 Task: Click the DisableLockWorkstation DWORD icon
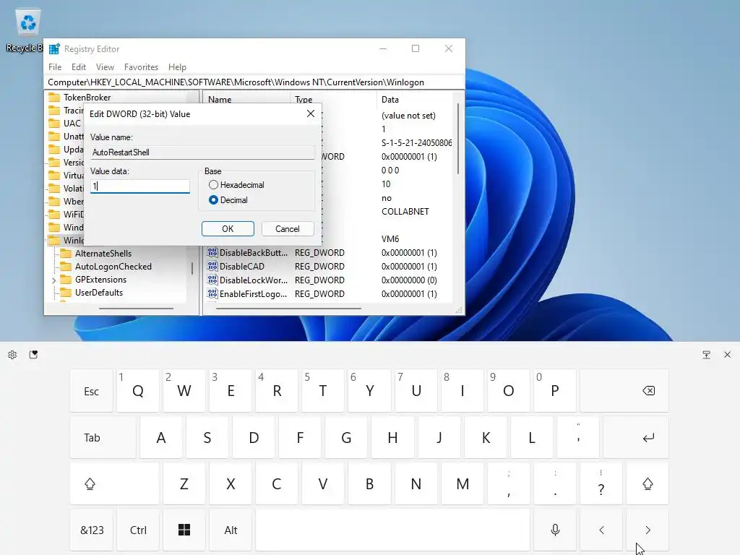point(212,280)
